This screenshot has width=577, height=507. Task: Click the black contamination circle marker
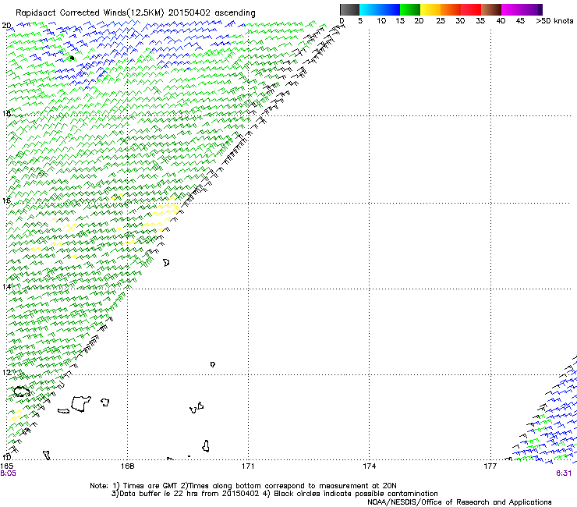[72, 58]
